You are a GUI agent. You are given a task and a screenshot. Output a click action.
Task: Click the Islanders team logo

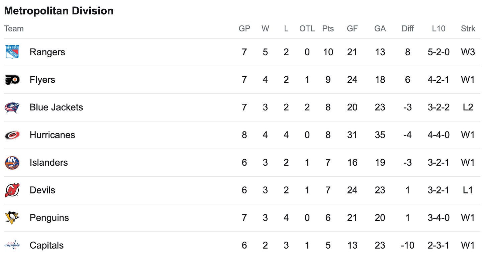point(12,163)
